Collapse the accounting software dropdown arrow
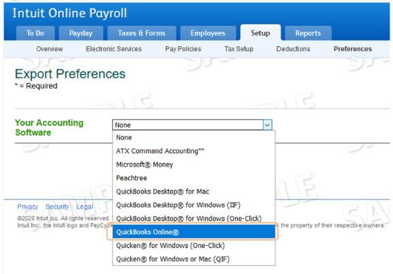This screenshot has height=274, width=393. 267,125
